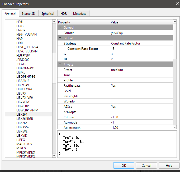
Task: Toggle the A53cc Yes value
Action: pyautogui.click(x=141, y=107)
